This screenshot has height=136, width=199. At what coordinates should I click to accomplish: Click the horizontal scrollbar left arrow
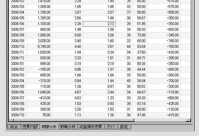11,120
